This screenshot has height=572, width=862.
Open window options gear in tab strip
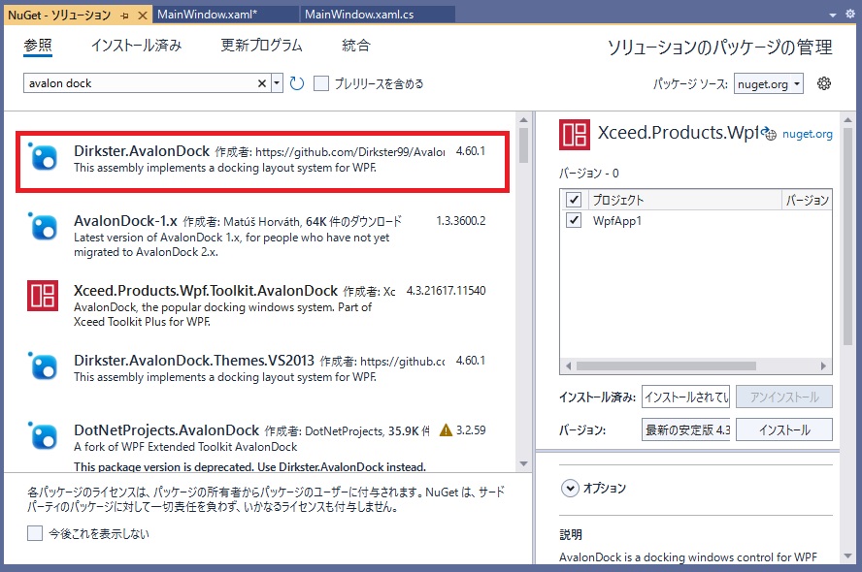pos(850,15)
